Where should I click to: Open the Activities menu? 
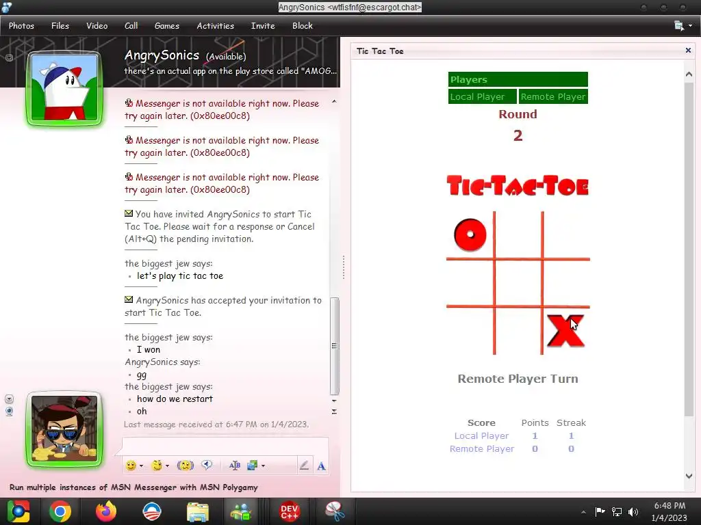pos(216,26)
